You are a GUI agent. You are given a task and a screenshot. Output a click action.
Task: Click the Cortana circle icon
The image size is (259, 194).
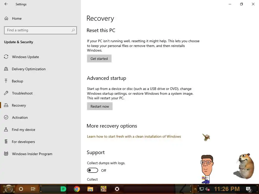(21, 189)
